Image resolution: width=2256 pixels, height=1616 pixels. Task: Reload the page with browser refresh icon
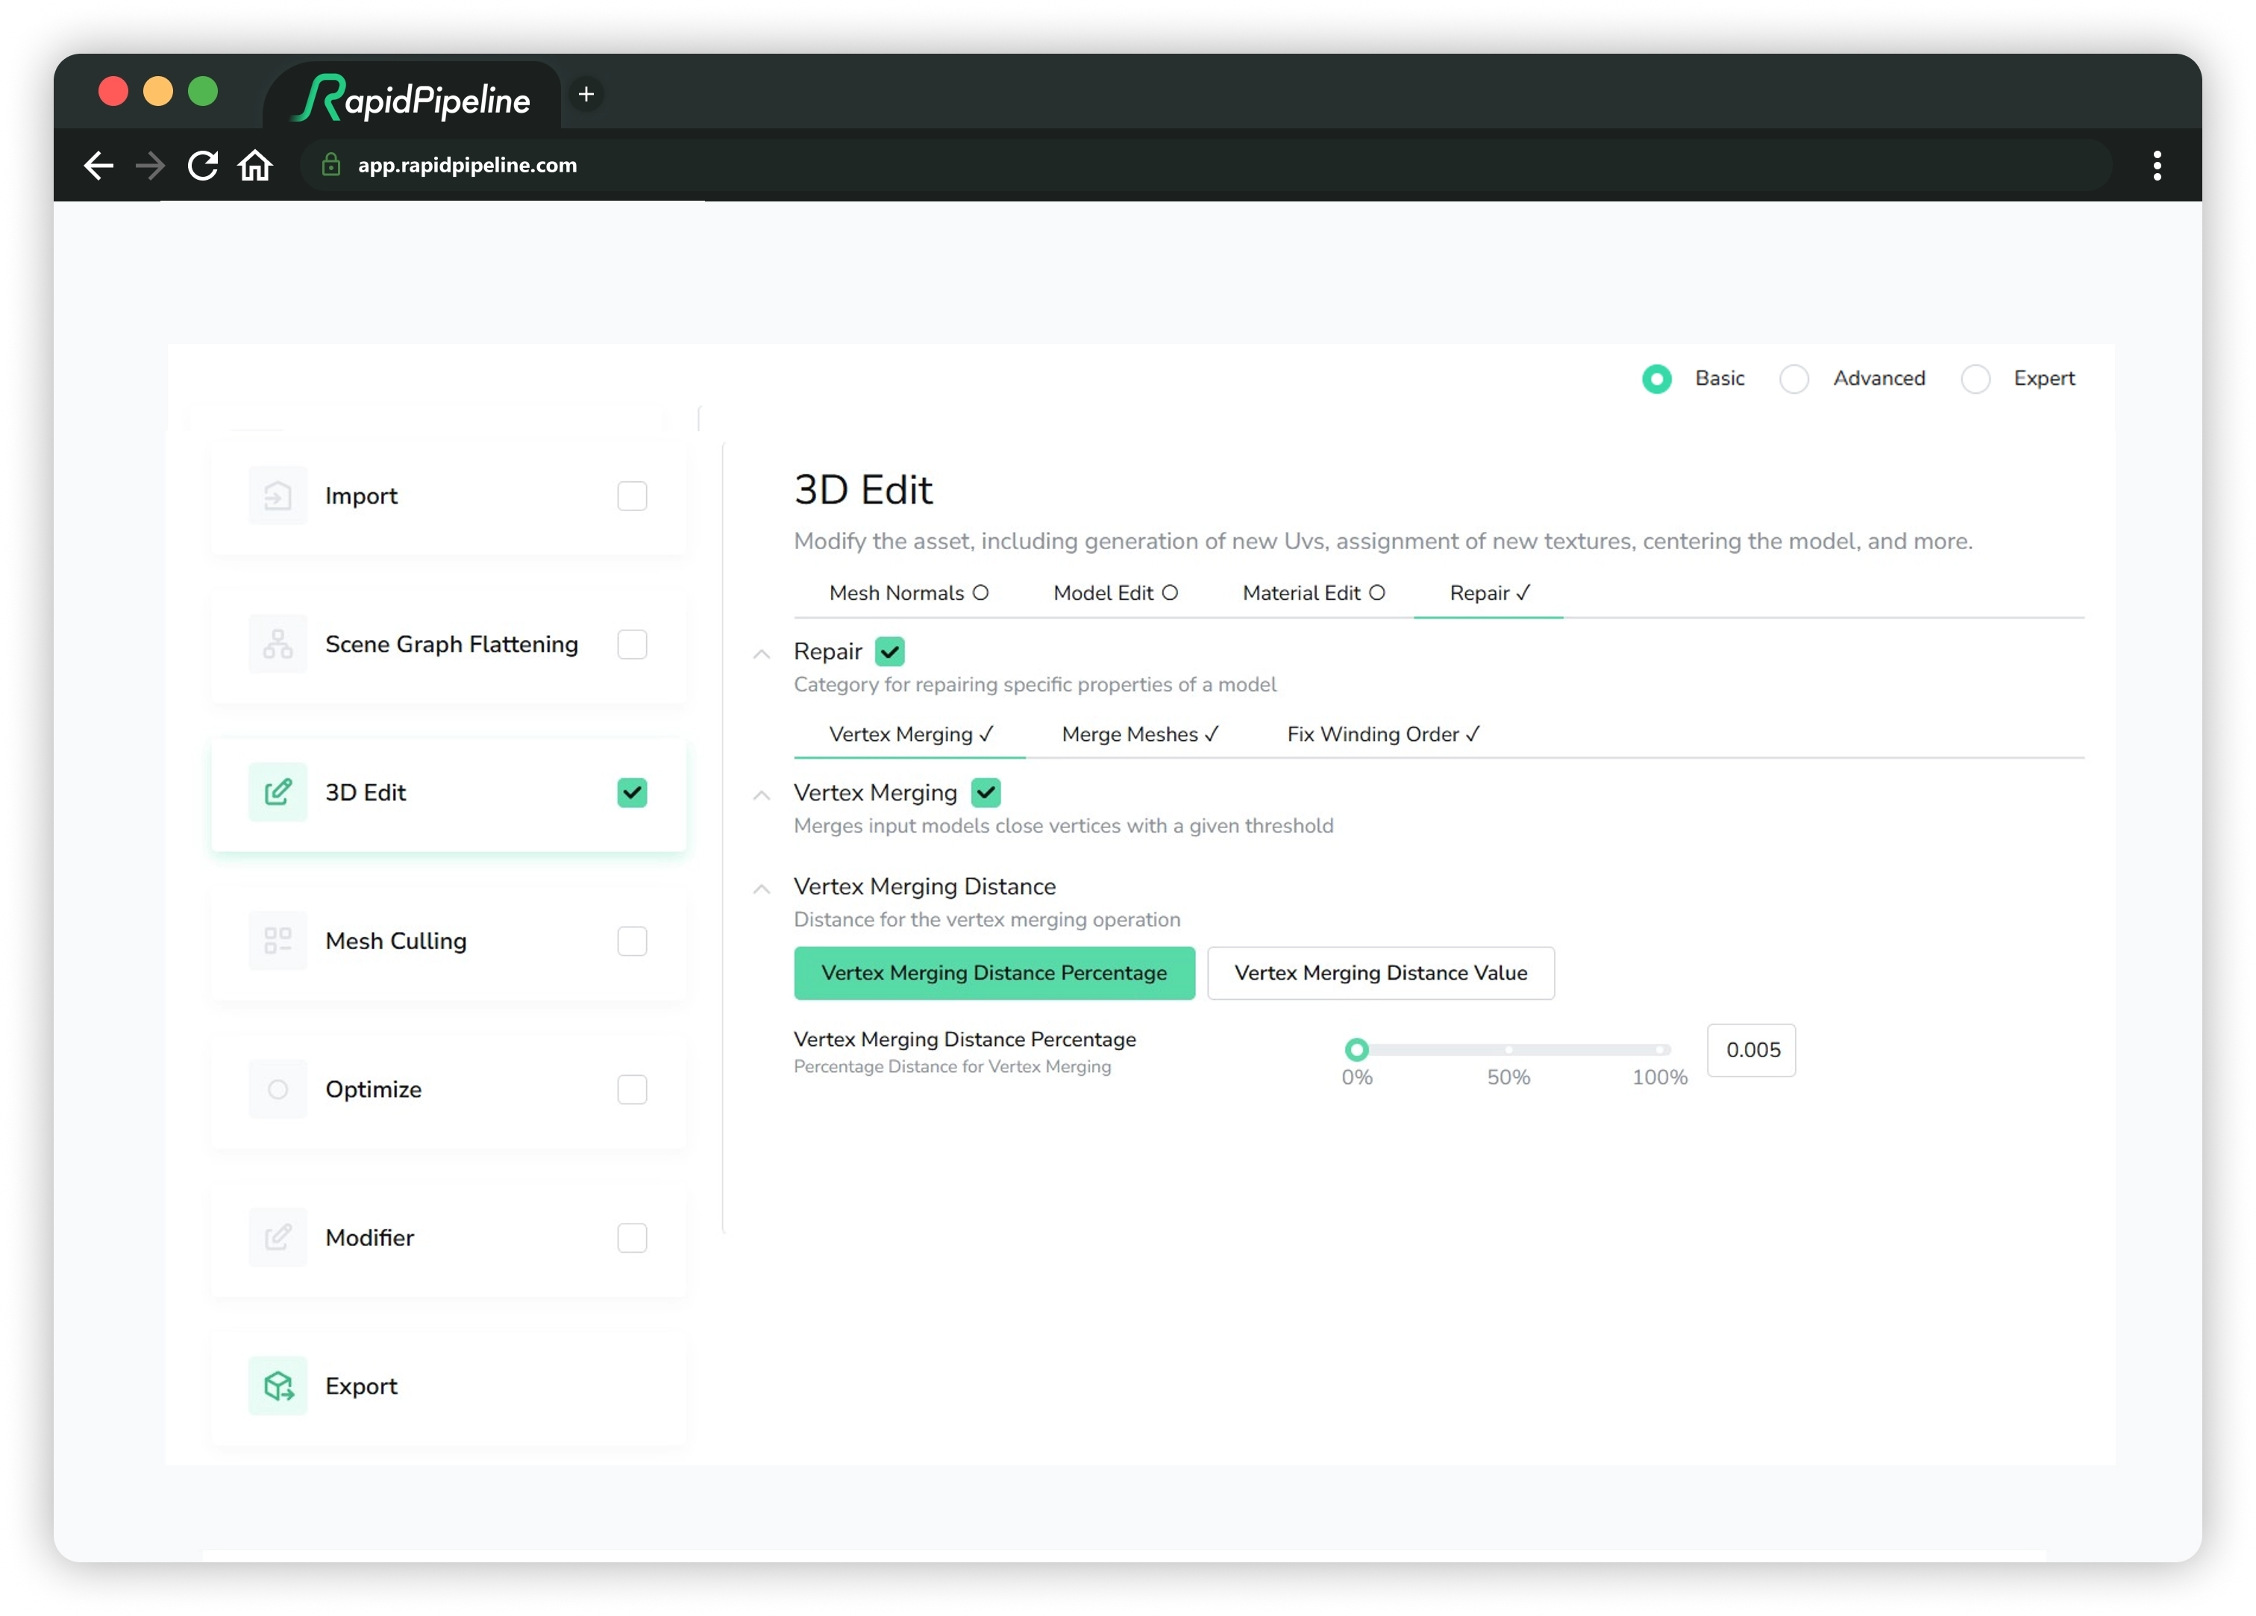[203, 165]
